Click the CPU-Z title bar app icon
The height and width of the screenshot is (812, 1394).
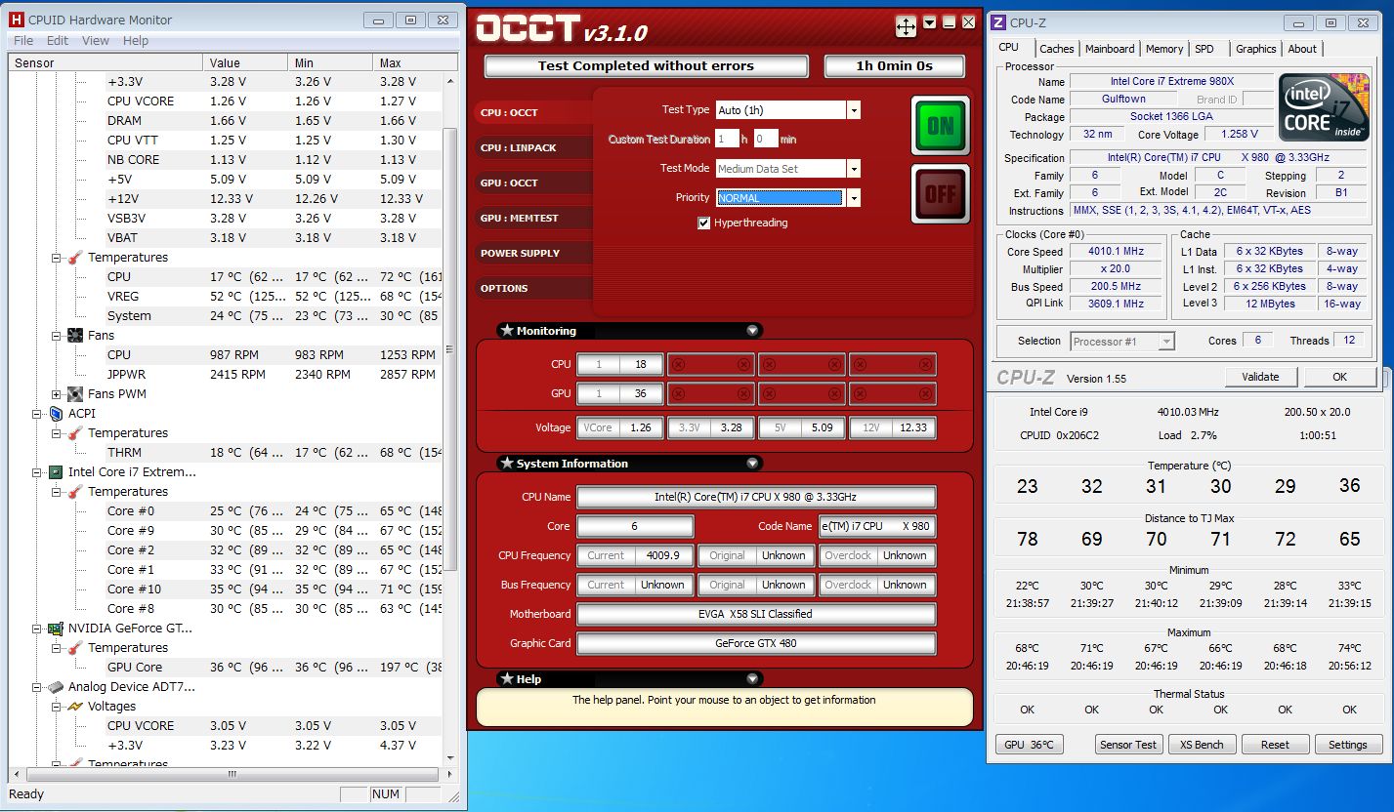[999, 22]
